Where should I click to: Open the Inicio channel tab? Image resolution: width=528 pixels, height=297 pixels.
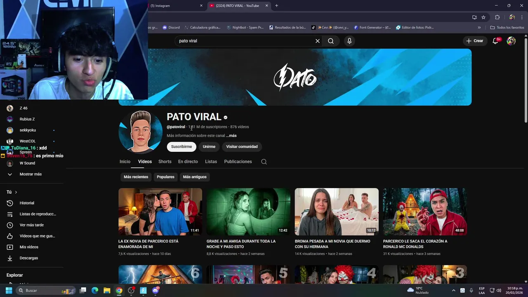tap(125, 162)
